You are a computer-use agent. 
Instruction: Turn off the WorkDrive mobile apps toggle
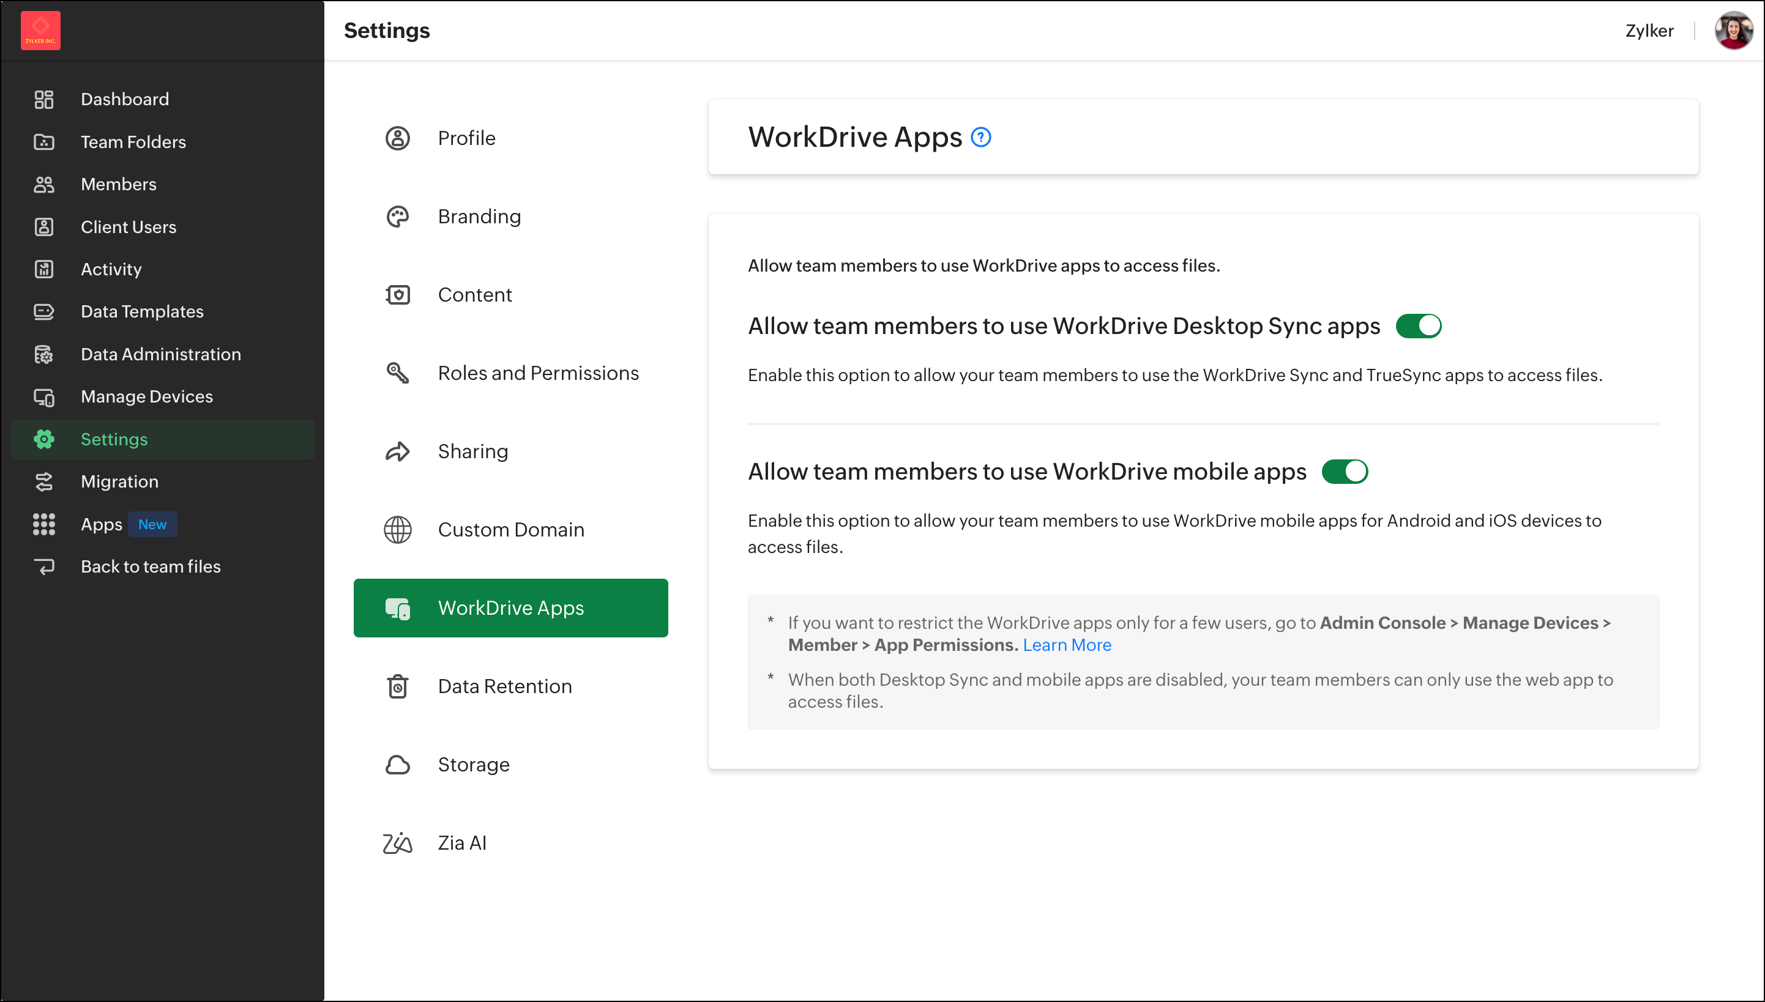tap(1345, 472)
